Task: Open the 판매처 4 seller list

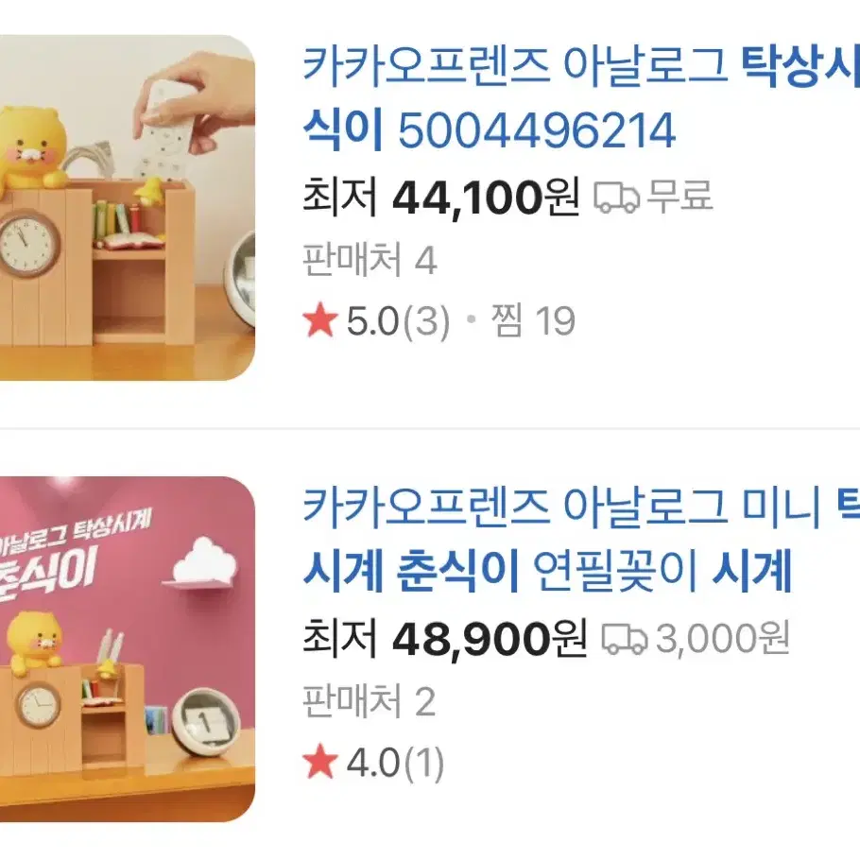Action: pyautogui.click(x=370, y=260)
